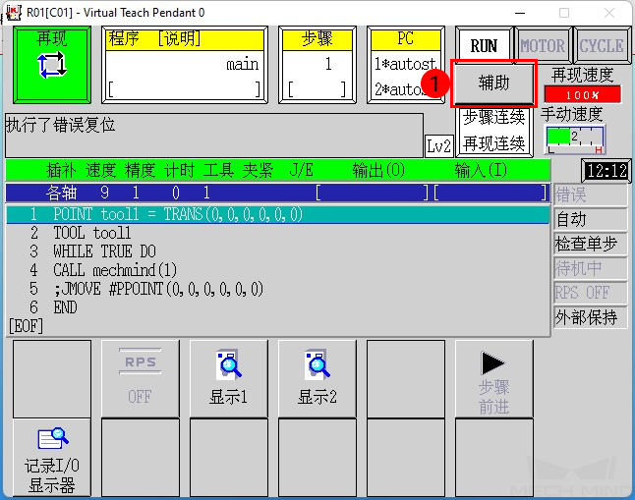
Task: Click the Lv2 level indicator
Action: pyautogui.click(x=438, y=145)
